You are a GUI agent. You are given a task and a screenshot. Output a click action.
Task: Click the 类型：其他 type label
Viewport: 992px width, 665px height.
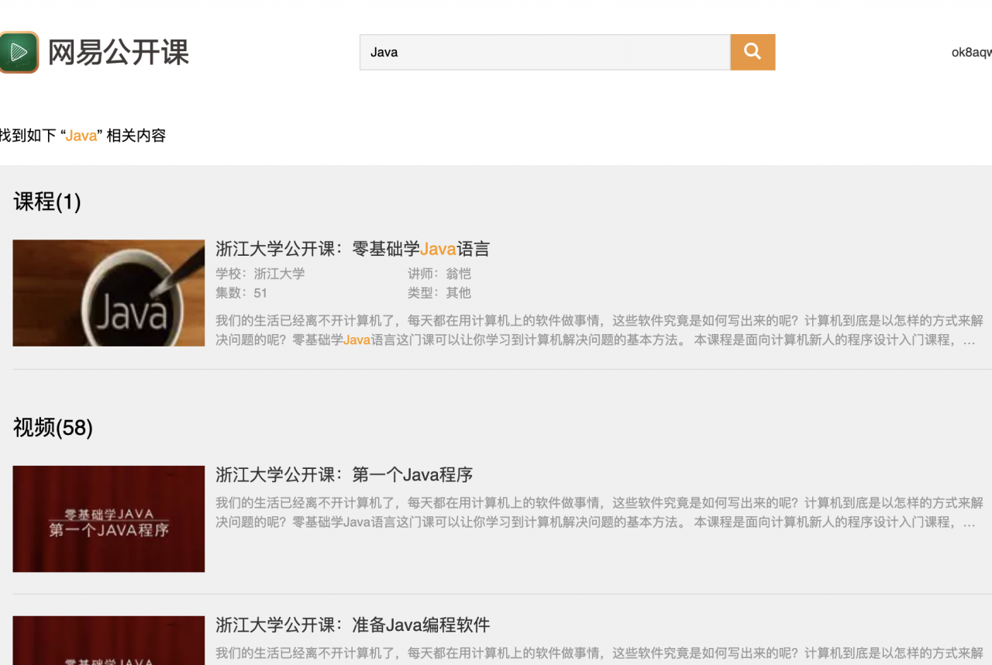[x=439, y=293]
